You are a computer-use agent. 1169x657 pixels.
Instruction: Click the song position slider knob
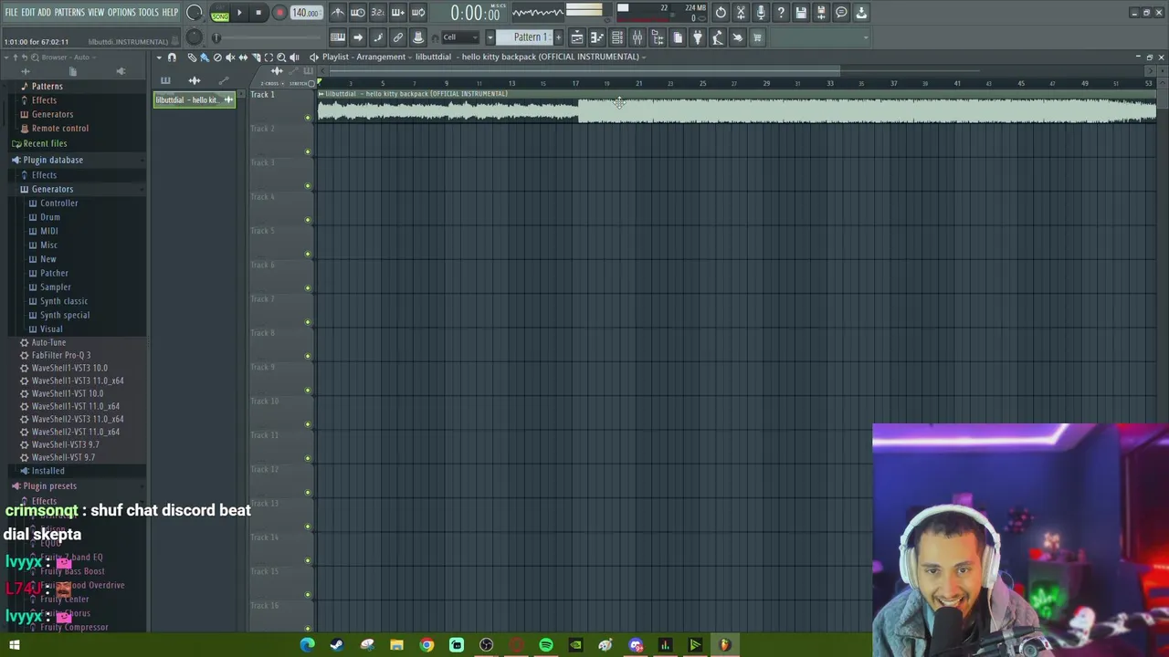(216, 37)
